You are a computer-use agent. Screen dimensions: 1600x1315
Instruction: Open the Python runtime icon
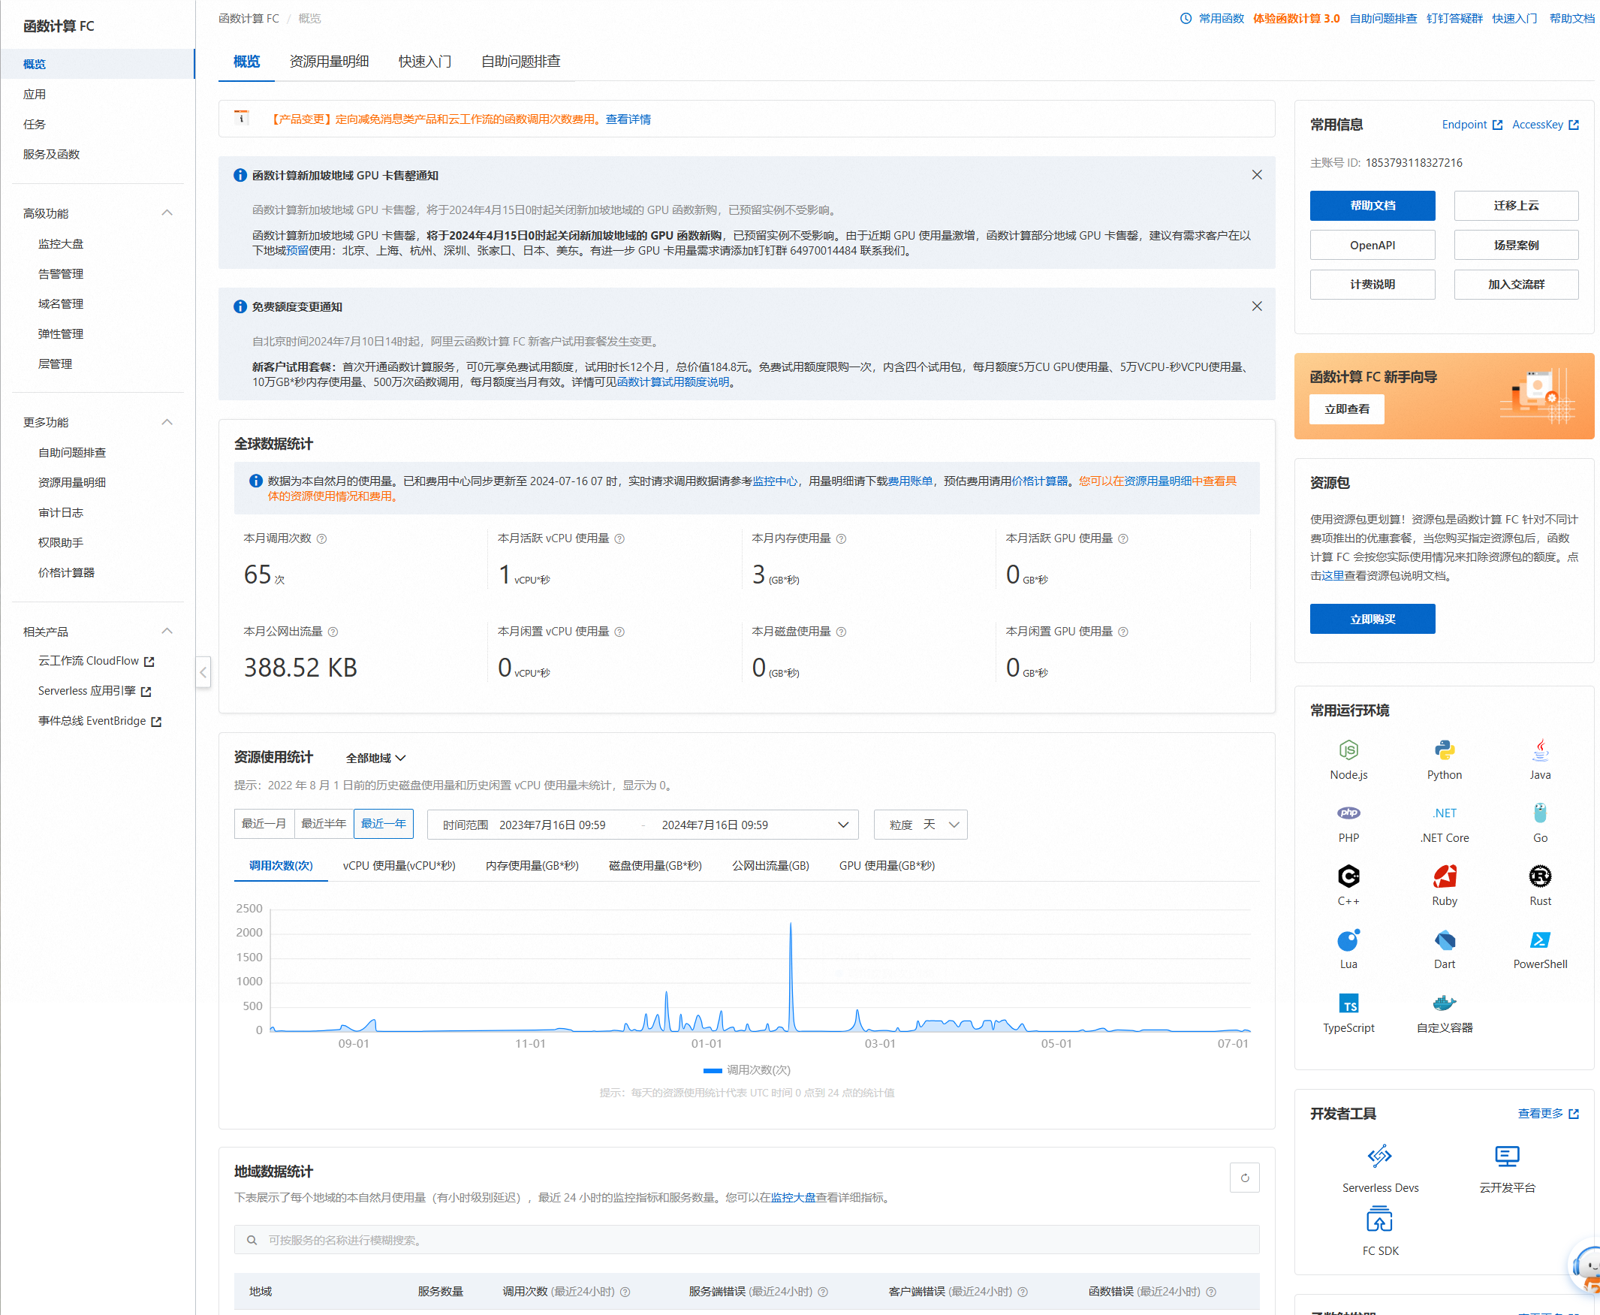(x=1444, y=750)
